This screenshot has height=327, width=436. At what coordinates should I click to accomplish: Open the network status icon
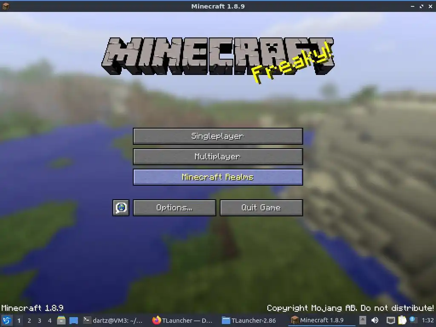(x=391, y=321)
